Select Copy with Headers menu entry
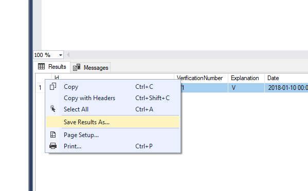308x191 pixels. [x=113, y=98]
